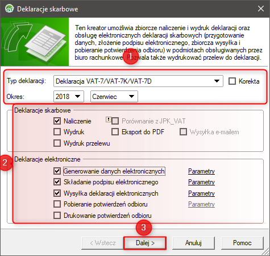Proceed with the Dalej button

tap(145, 243)
